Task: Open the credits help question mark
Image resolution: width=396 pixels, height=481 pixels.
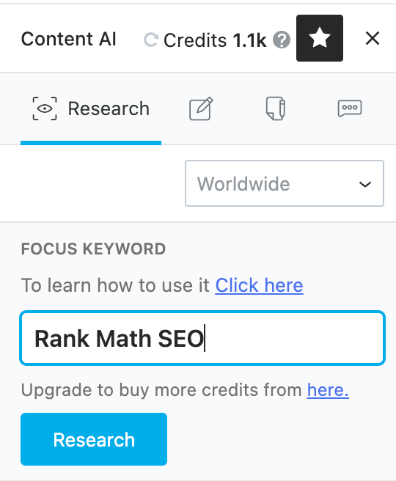Action: pos(282,40)
